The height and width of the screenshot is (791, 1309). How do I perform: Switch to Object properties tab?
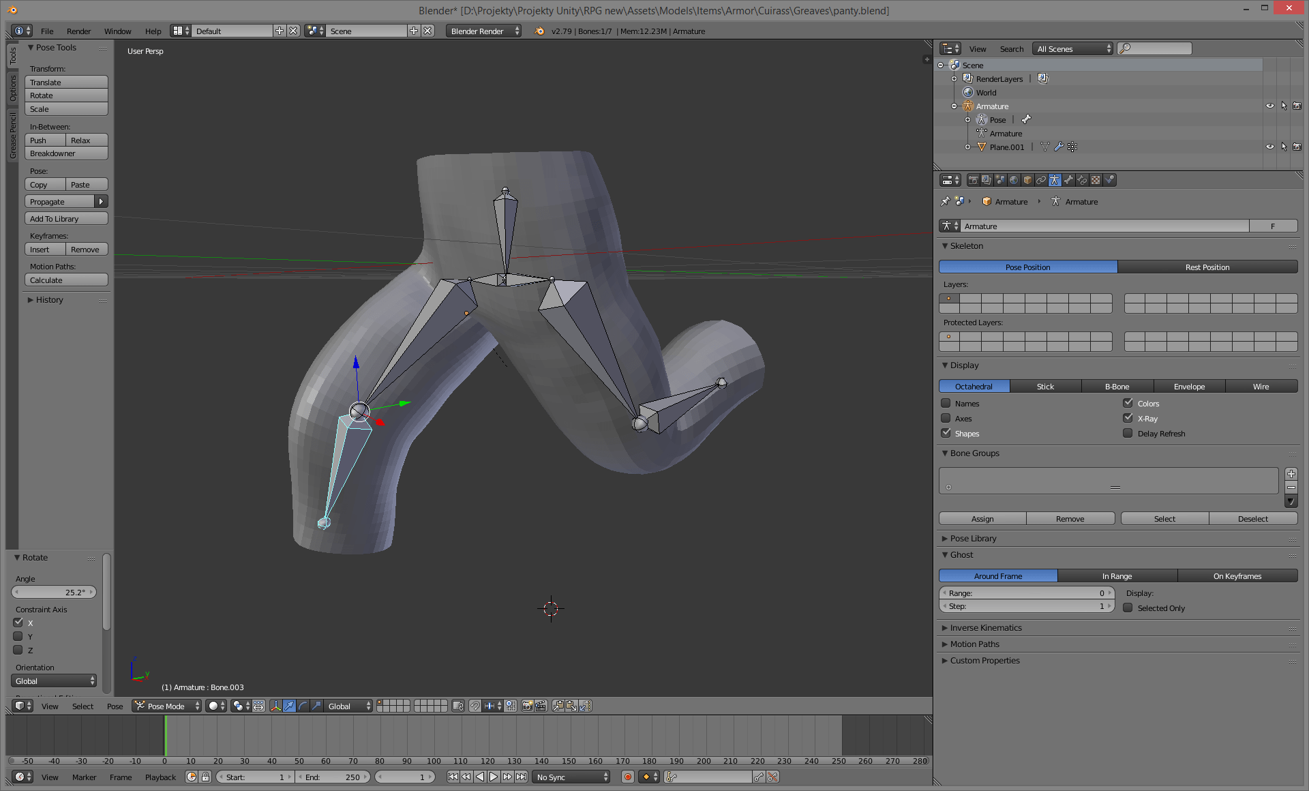click(1027, 180)
